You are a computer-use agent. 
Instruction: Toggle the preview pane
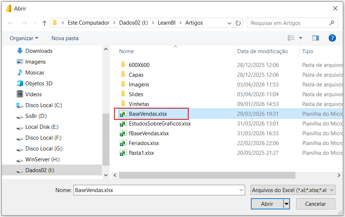point(316,38)
